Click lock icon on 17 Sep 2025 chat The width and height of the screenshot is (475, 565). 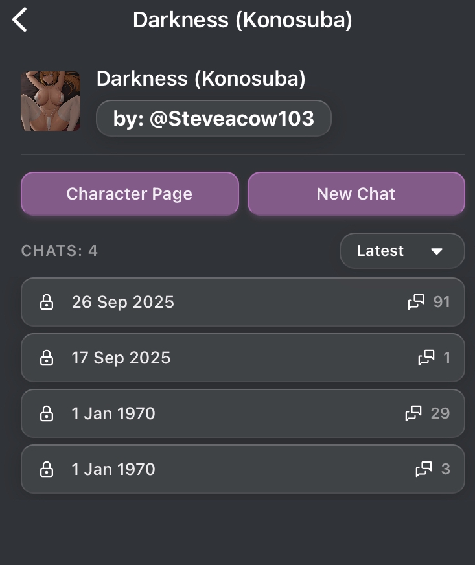click(47, 358)
